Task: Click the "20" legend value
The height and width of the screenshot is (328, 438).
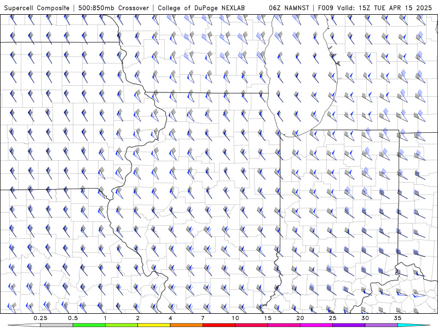Action: (300, 318)
